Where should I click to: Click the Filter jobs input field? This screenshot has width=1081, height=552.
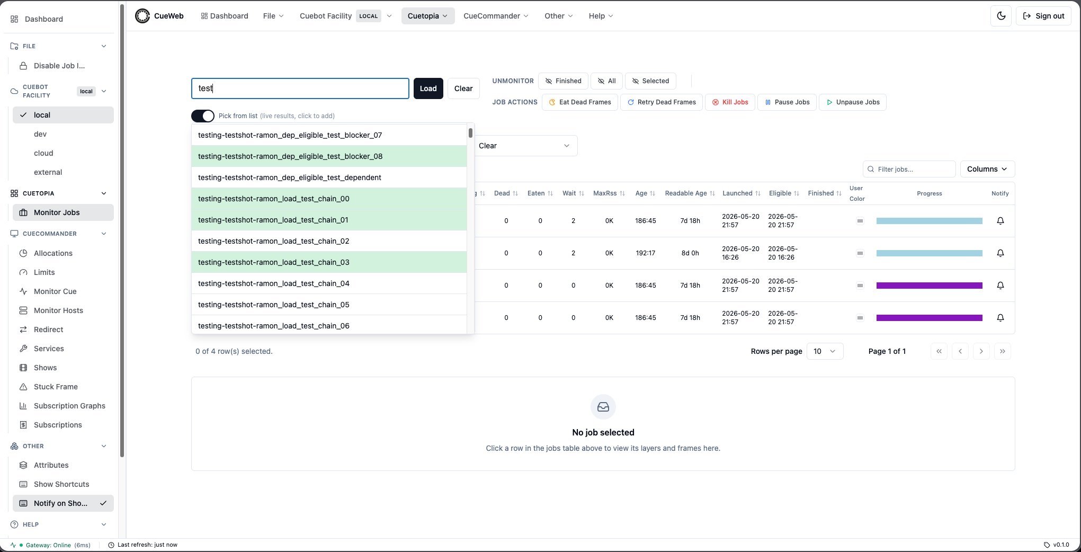pos(909,169)
